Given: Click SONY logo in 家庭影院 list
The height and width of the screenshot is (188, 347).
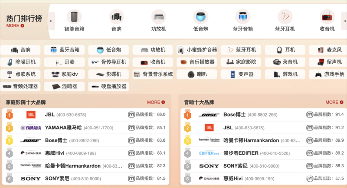Looking at the screenshot, I should 31,178.
